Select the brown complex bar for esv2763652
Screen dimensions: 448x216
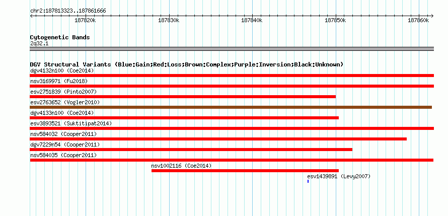click(231, 107)
